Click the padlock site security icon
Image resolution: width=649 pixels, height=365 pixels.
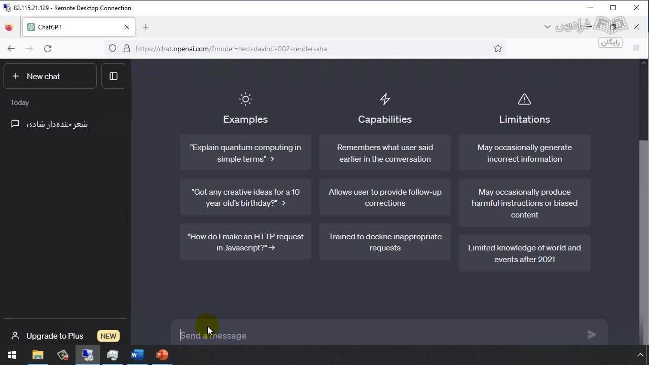point(127,49)
